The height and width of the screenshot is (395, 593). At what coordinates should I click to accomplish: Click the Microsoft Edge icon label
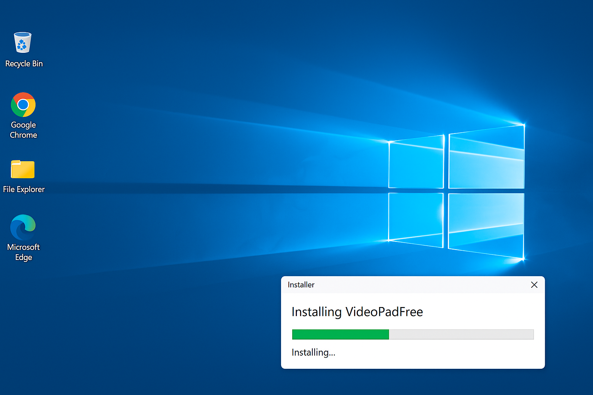(23, 252)
